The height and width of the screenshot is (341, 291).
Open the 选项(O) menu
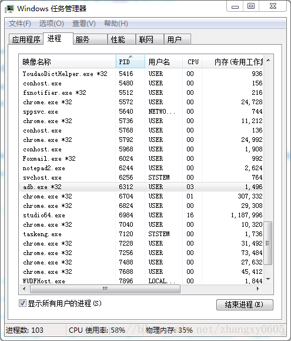51,24
